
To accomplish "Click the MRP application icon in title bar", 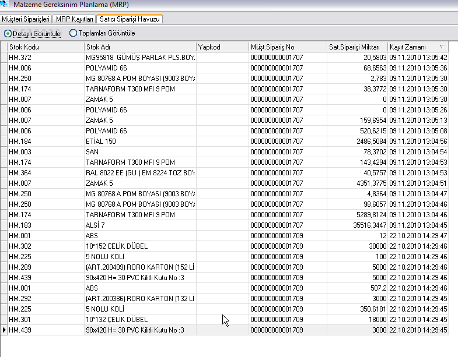I will (5, 5).
